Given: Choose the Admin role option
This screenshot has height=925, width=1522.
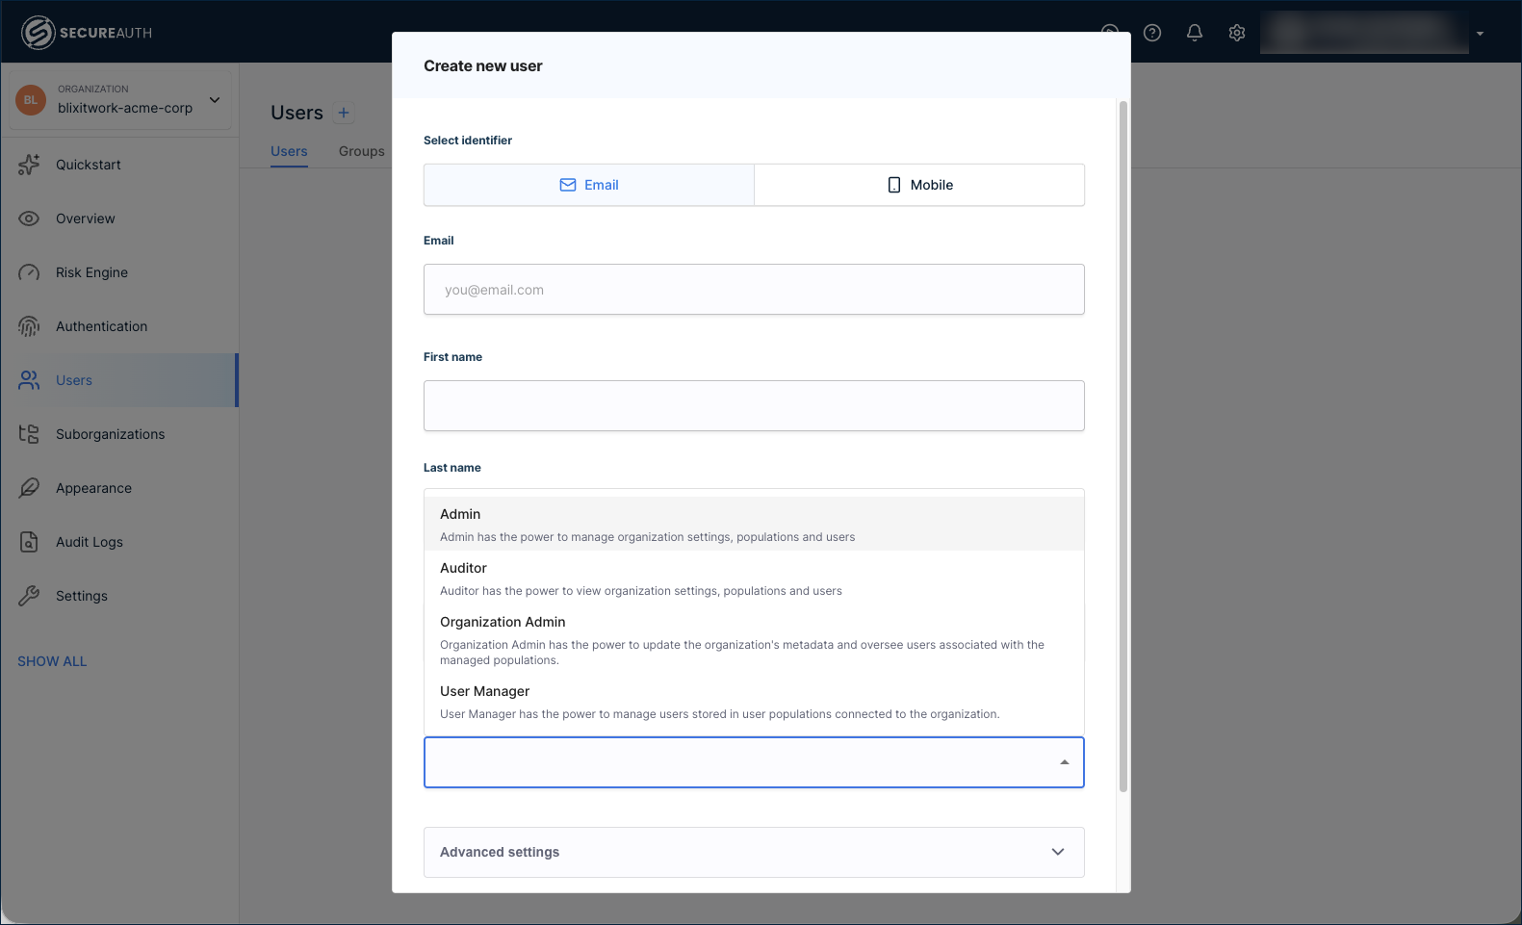Looking at the screenshot, I should [754, 524].
